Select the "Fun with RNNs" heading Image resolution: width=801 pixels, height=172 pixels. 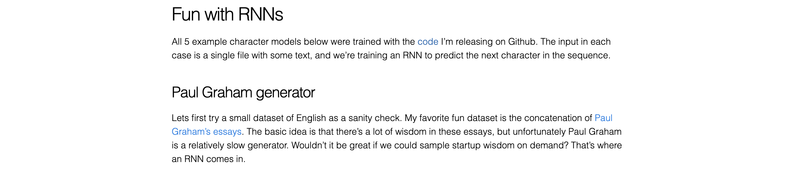pos(227,14)
